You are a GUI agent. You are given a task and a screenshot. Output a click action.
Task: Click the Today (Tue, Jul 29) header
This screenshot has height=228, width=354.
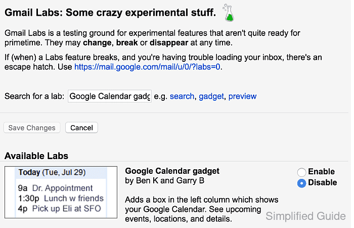(52, 172)
